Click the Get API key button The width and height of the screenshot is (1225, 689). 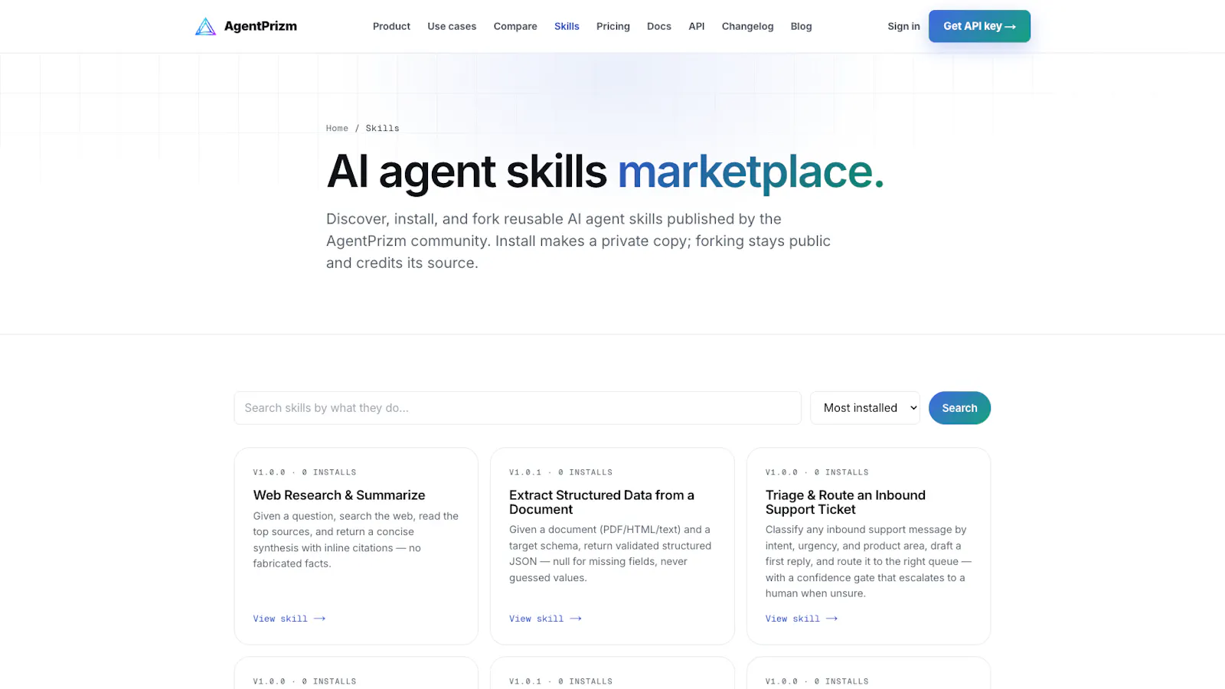(979, 26)
